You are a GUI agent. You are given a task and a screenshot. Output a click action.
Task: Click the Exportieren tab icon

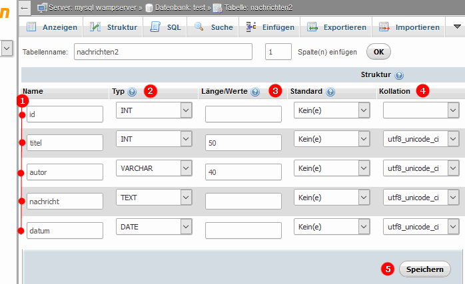(312, 27)
